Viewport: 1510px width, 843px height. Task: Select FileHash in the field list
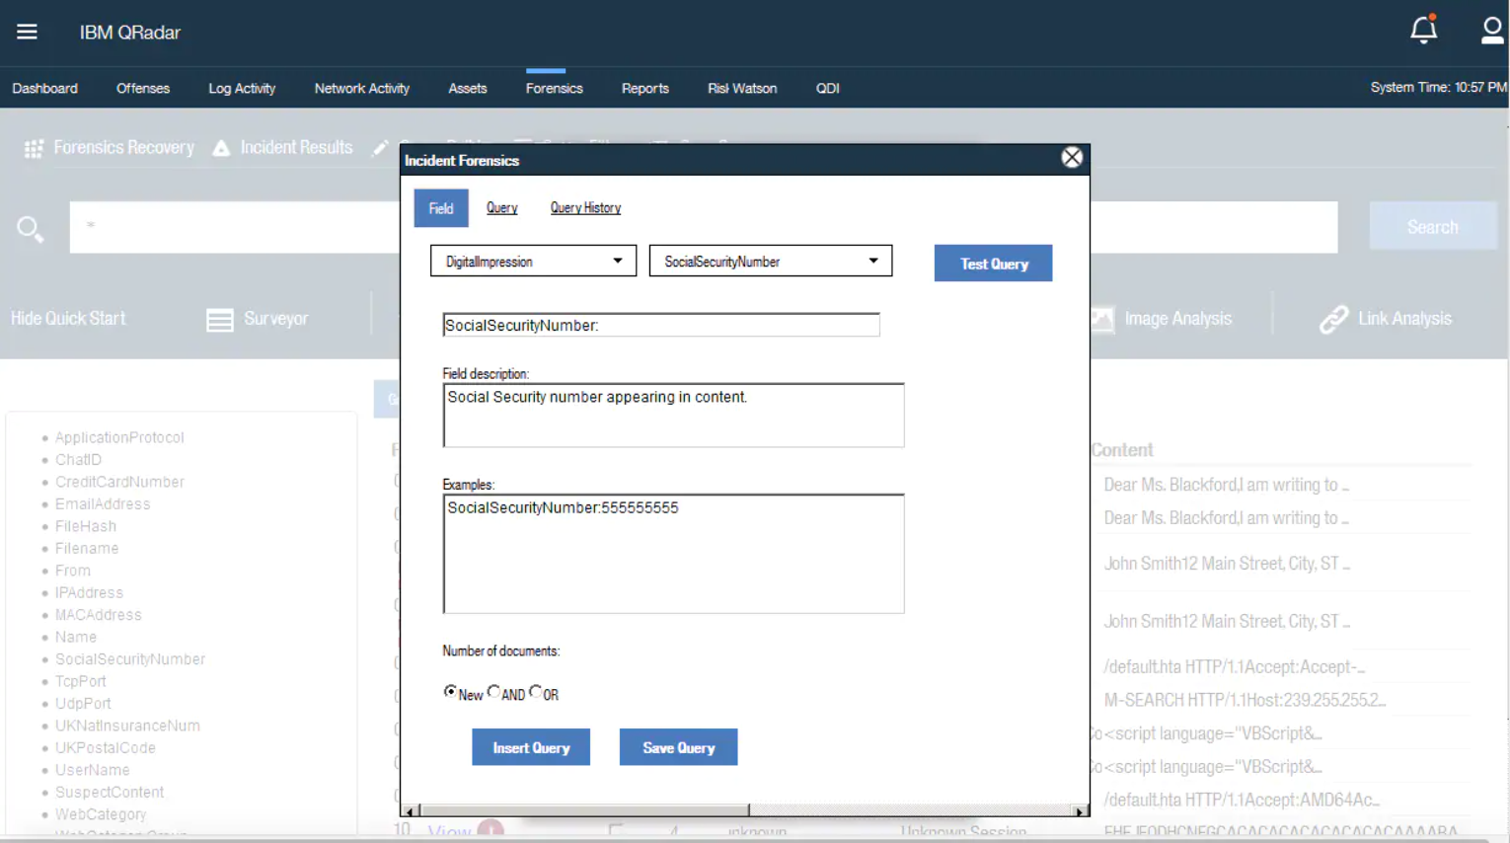[x=85, y=526]
